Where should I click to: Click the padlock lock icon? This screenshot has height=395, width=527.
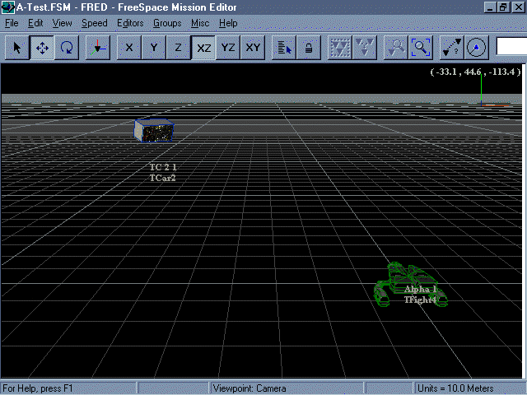(x=308, y=48)
